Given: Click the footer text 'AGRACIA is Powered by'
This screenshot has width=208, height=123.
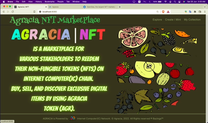Looking at the screenshot, I should [x=55, y=119].
